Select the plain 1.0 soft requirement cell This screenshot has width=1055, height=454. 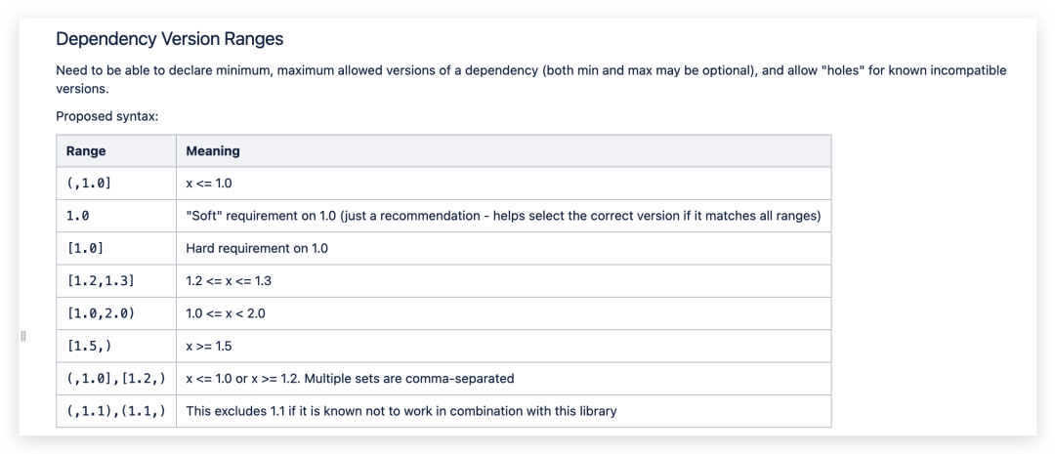click(x=116, y=216)
